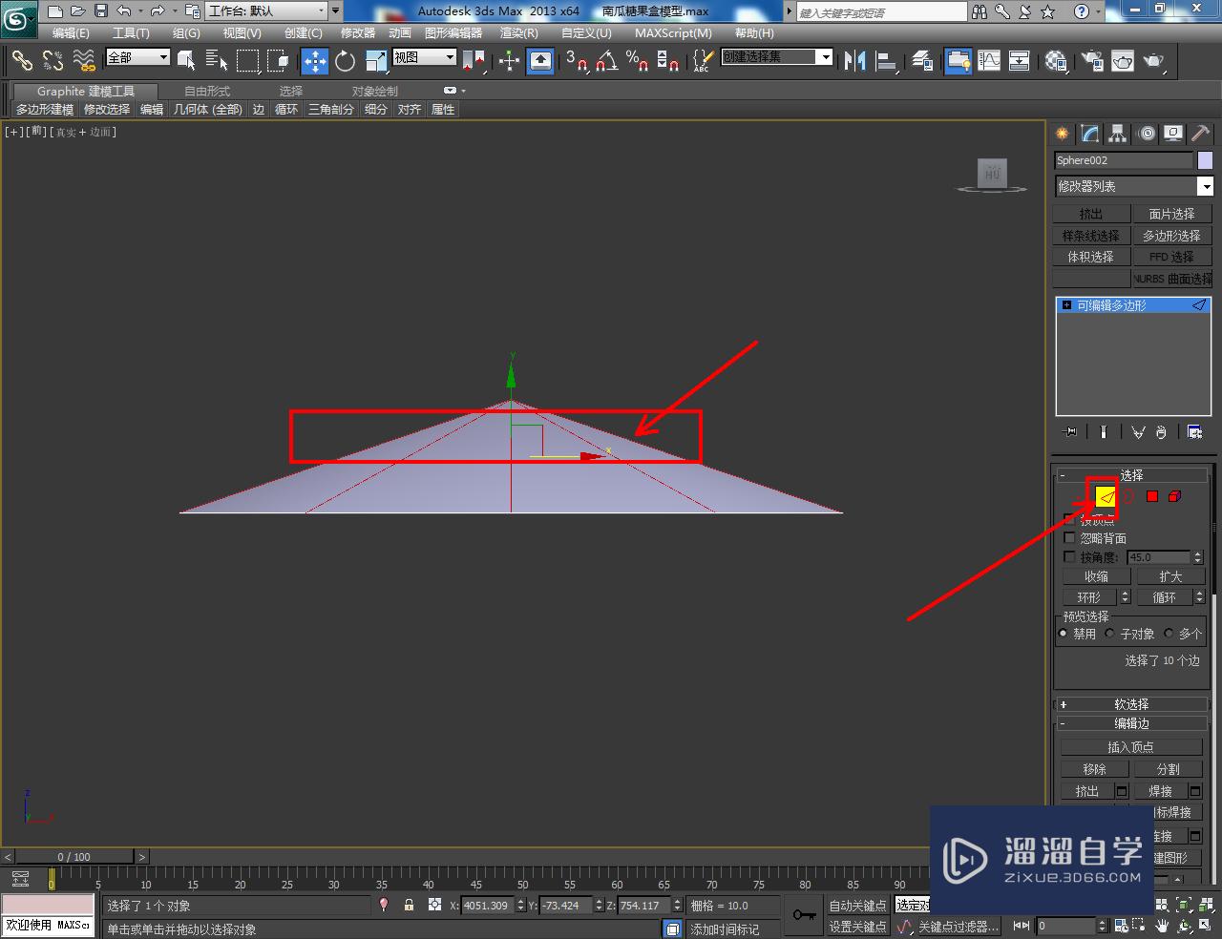Open 渲染(R) menu
Viewport: 1222px width, 939px height.
tap(518, 32)
